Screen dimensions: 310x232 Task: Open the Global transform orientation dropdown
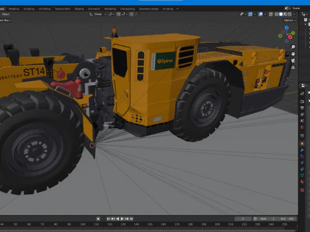pos(98,14)
